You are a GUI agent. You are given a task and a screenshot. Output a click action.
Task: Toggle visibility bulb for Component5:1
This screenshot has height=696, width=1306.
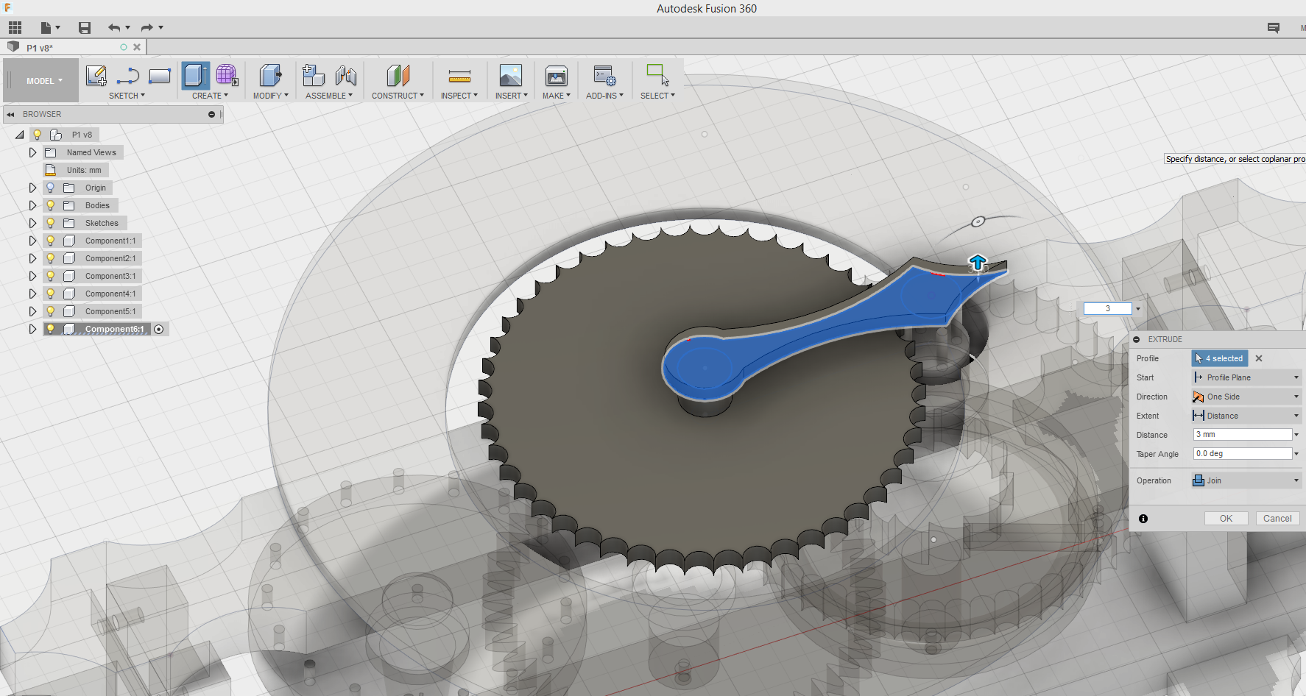click(x=50, y=311)
